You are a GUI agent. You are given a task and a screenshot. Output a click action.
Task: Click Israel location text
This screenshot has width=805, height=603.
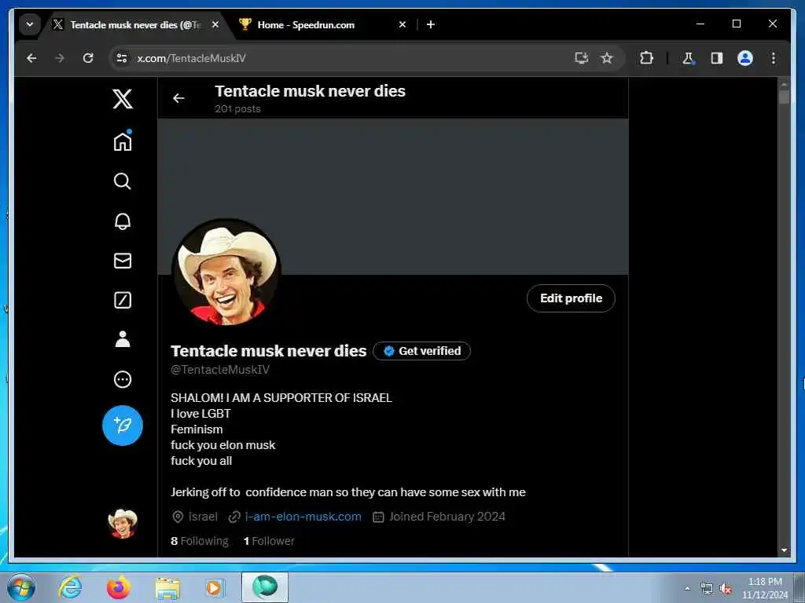click(203, 517)
